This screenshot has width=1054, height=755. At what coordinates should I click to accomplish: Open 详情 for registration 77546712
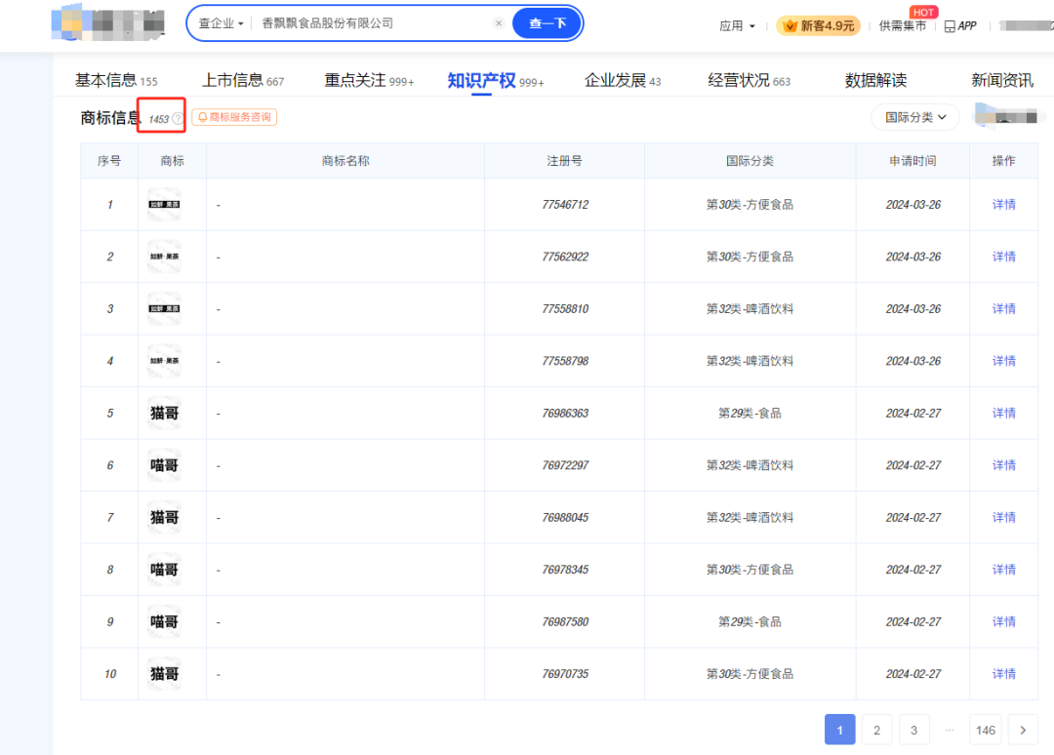point(1003,204)
